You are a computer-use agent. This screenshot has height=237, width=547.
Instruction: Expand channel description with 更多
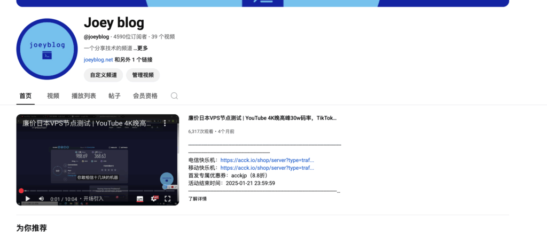pyautogui.click(x=141, y=48)
